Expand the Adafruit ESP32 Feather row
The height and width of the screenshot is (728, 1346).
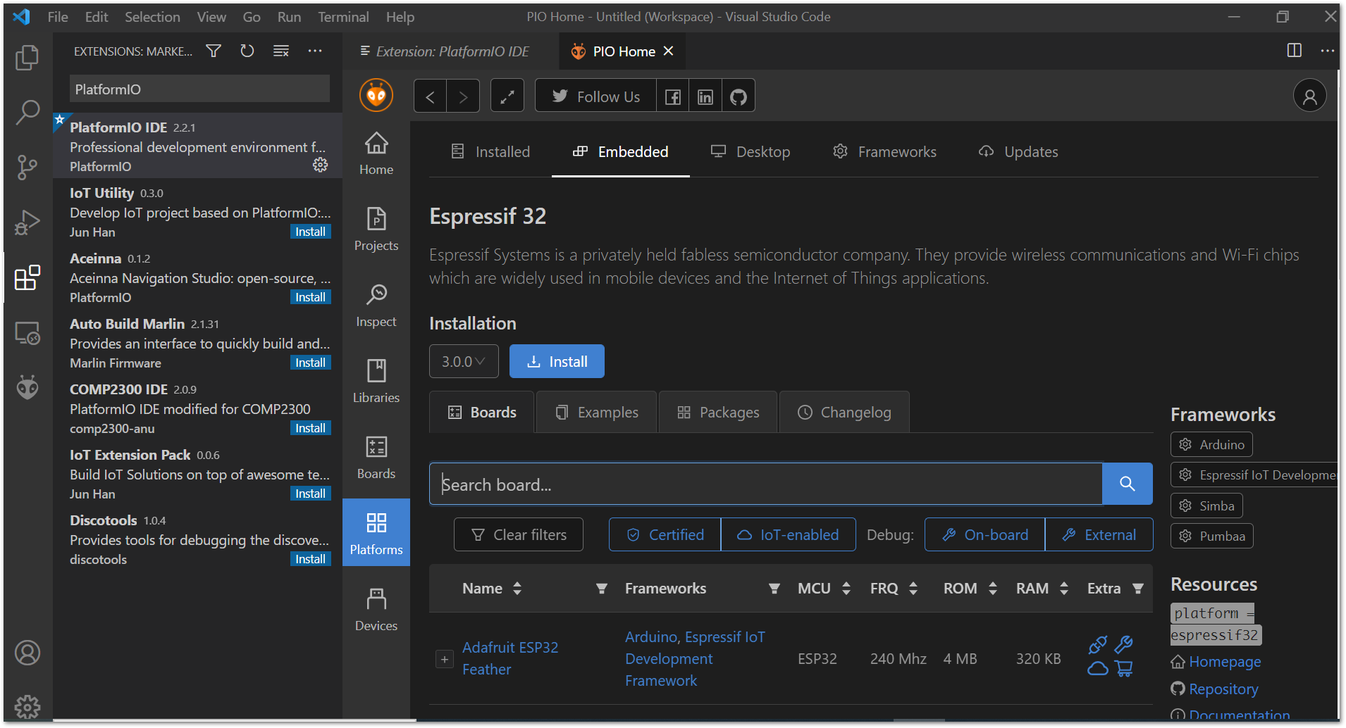445,659
